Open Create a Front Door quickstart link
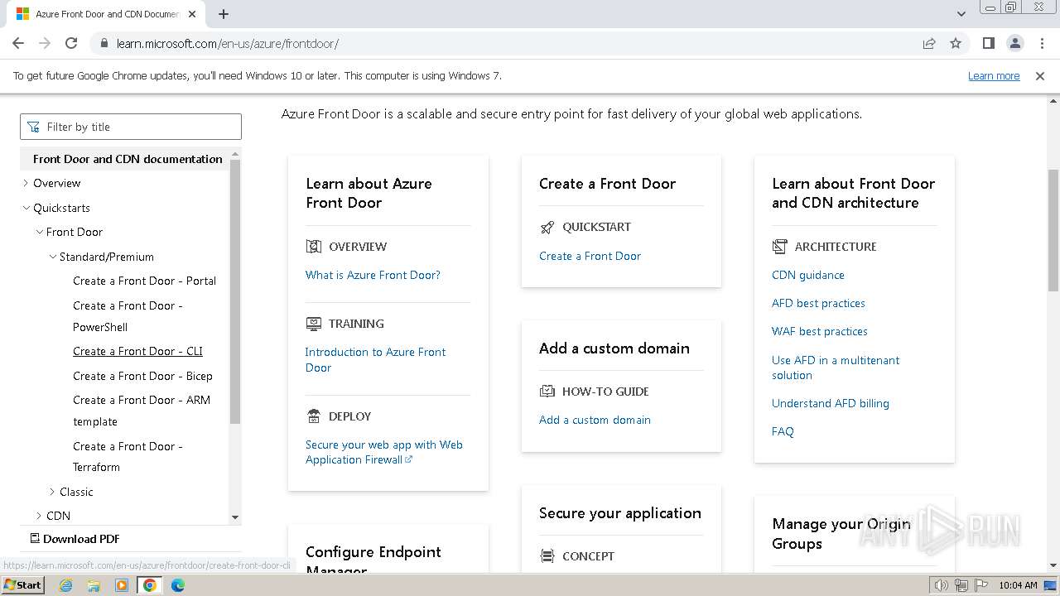The image size is (1060, 596). click(590, 256)
